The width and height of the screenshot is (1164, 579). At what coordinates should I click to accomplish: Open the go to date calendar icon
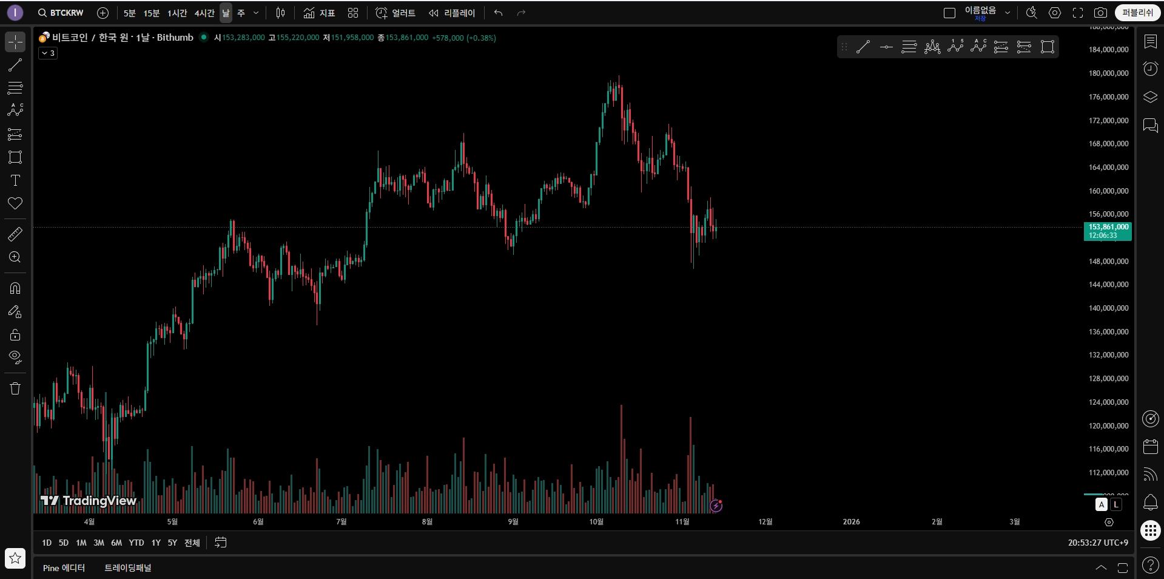coord(221,543)
